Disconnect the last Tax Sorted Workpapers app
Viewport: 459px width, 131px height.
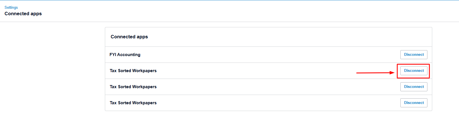(x=414, y=103)
